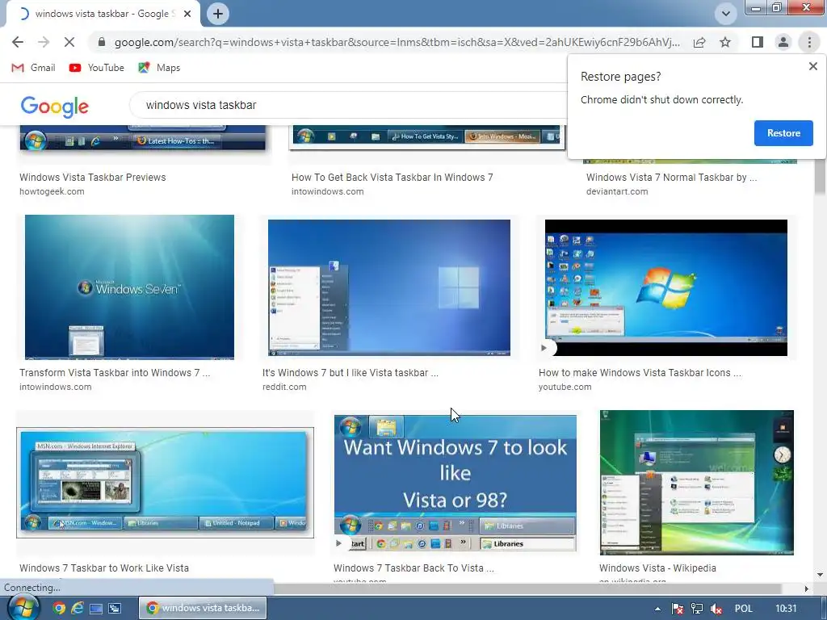Open the Action Center flag icon

pyautogui.click(x=678, y=609)
